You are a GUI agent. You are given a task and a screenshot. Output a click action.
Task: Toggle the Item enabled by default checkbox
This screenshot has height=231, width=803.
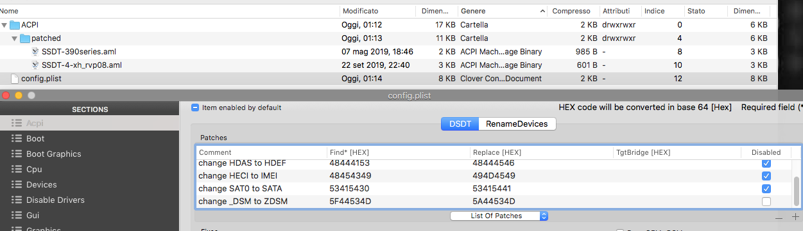coord(195,108)
